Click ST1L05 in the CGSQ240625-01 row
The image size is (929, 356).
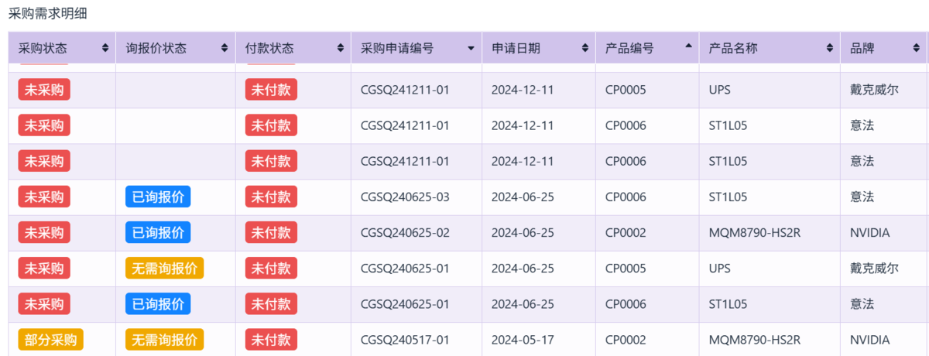(728, 304)
